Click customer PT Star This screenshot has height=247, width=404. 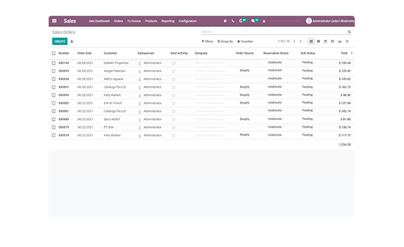pyautogui.click(x=109, y=127)
